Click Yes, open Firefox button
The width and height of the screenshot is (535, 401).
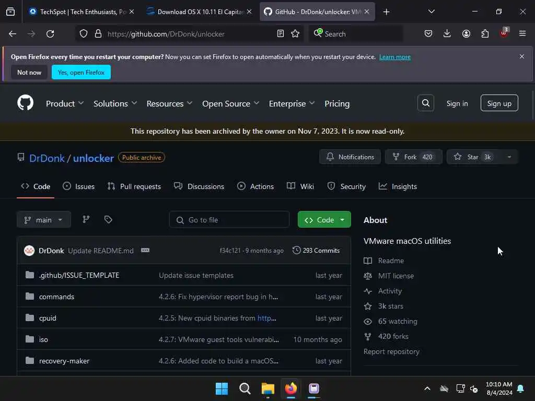pos(81,72)
